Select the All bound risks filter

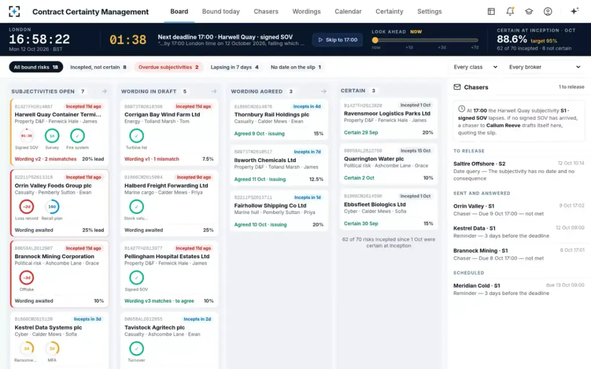coord(36,67)
